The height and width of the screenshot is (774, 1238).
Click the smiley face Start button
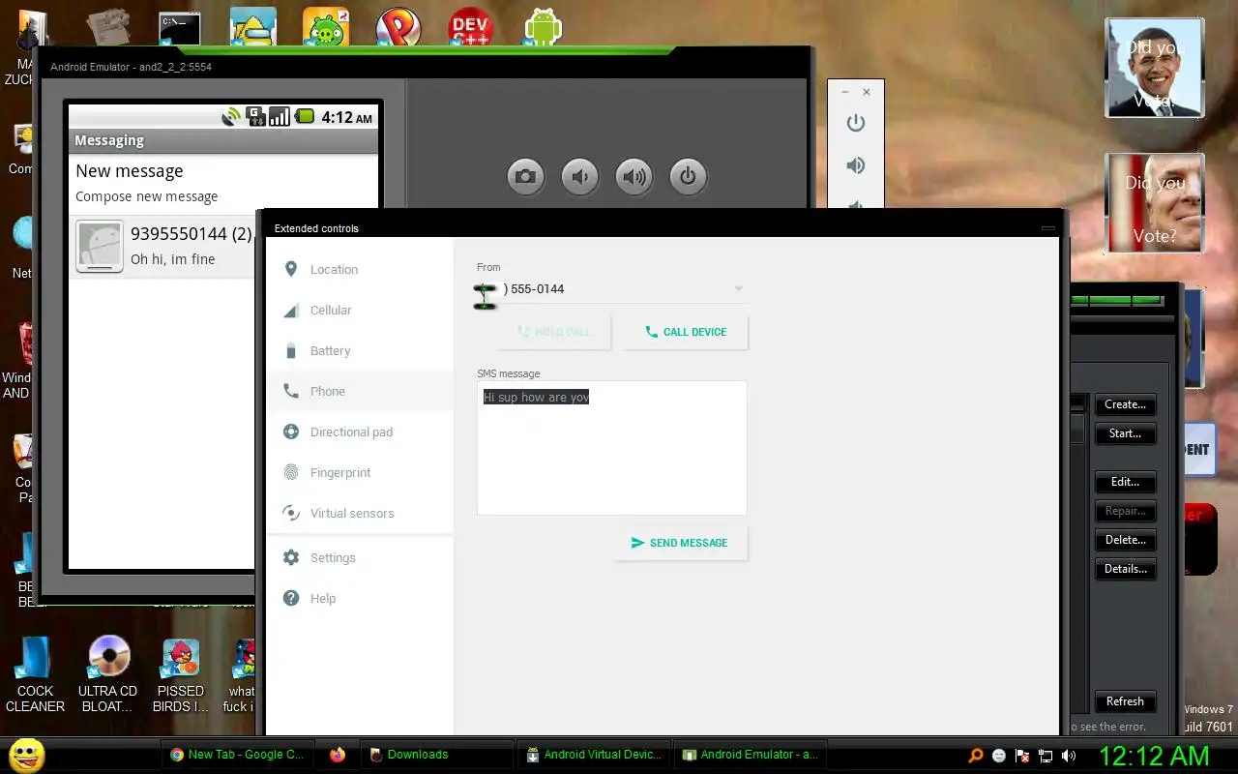[26, 755]
